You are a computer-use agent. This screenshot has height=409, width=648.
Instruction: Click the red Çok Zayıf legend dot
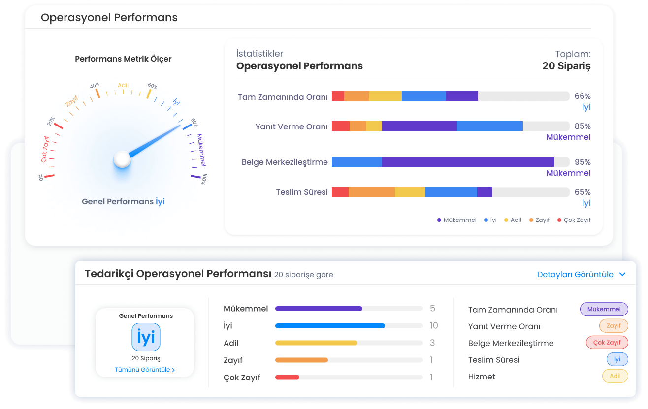559,220
